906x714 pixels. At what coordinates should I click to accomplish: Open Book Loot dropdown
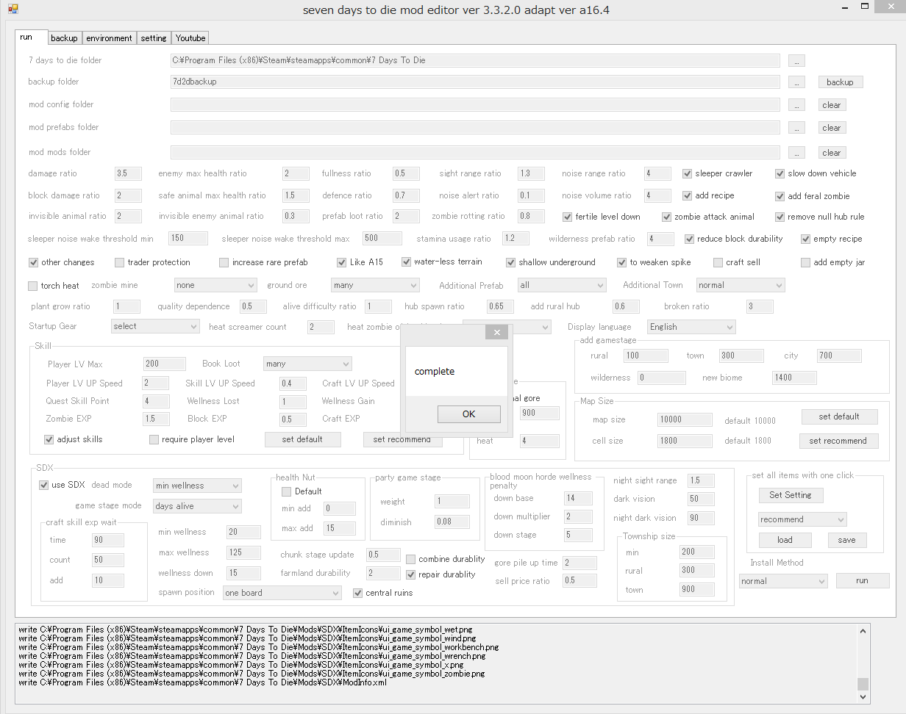pos(307,364)
